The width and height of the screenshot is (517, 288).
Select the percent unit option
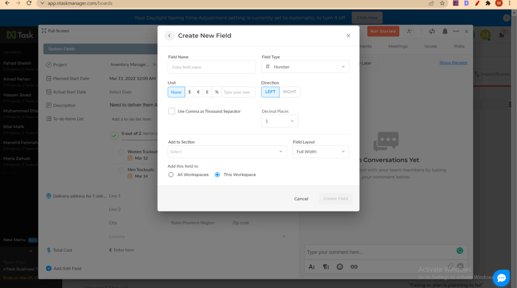click(x=217, y=92)
